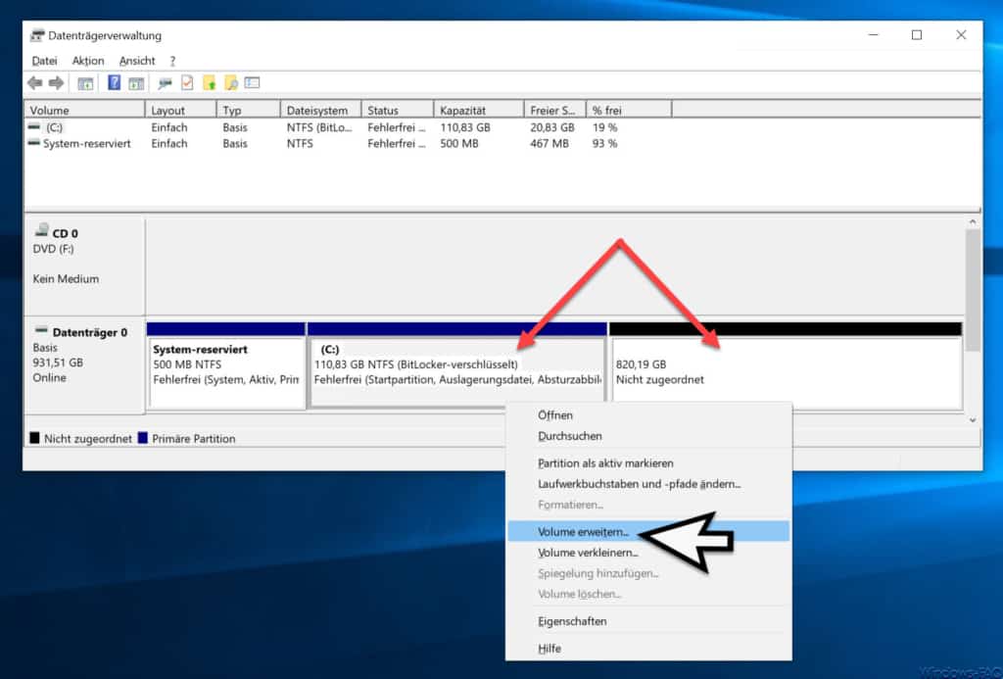Choose 'Volume erweitern...' from context menu

coord(584,532)
